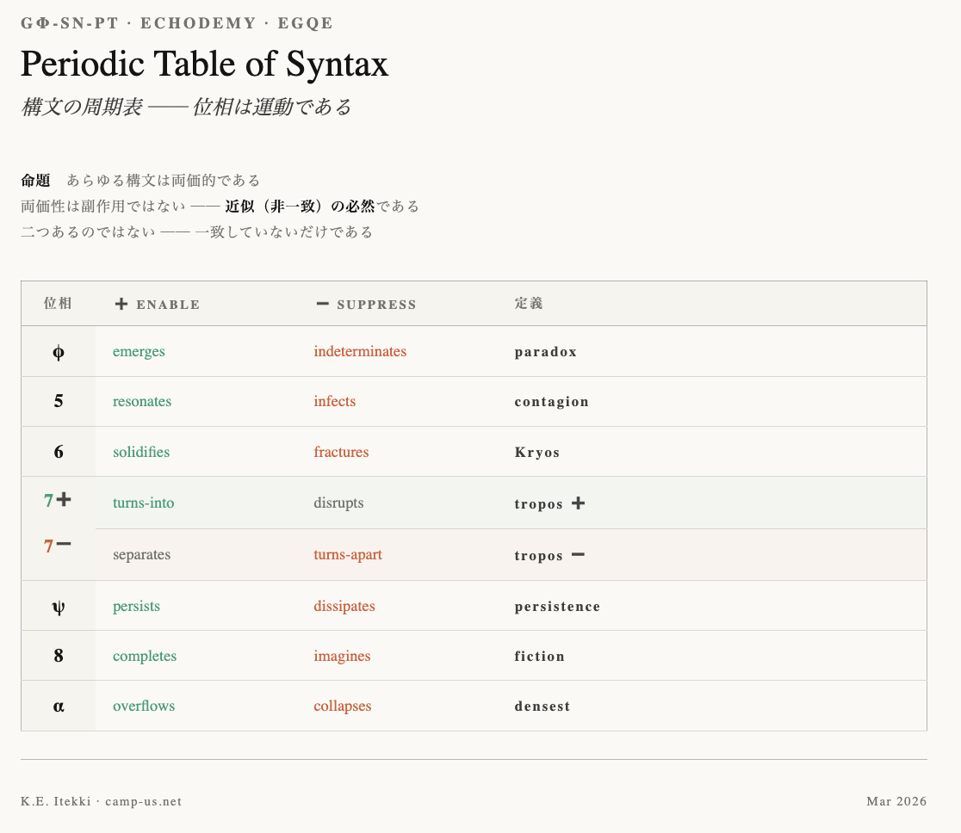The image size is (961, 833).
Task: Expand the Kryos definition row
Action: (x=537, y=452)
